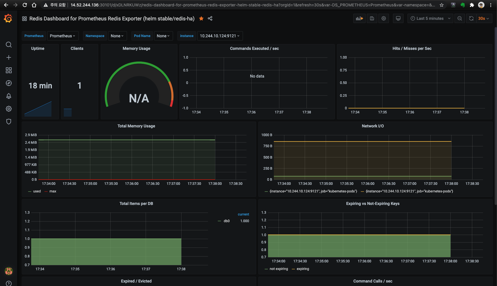Click the '18 min' uptime value
The width and height of the screenshot is (497, 286).
[40, 86]
